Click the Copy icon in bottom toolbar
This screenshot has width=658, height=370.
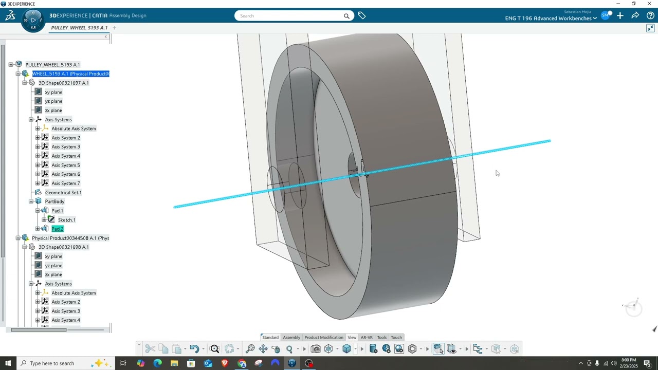(163, 349)
